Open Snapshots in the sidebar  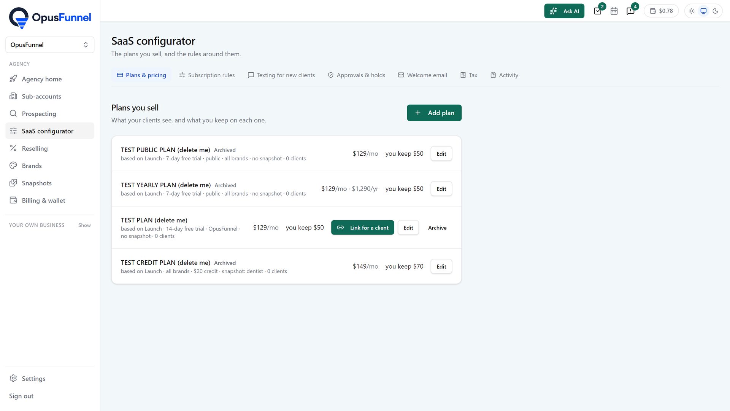[50, 183]
